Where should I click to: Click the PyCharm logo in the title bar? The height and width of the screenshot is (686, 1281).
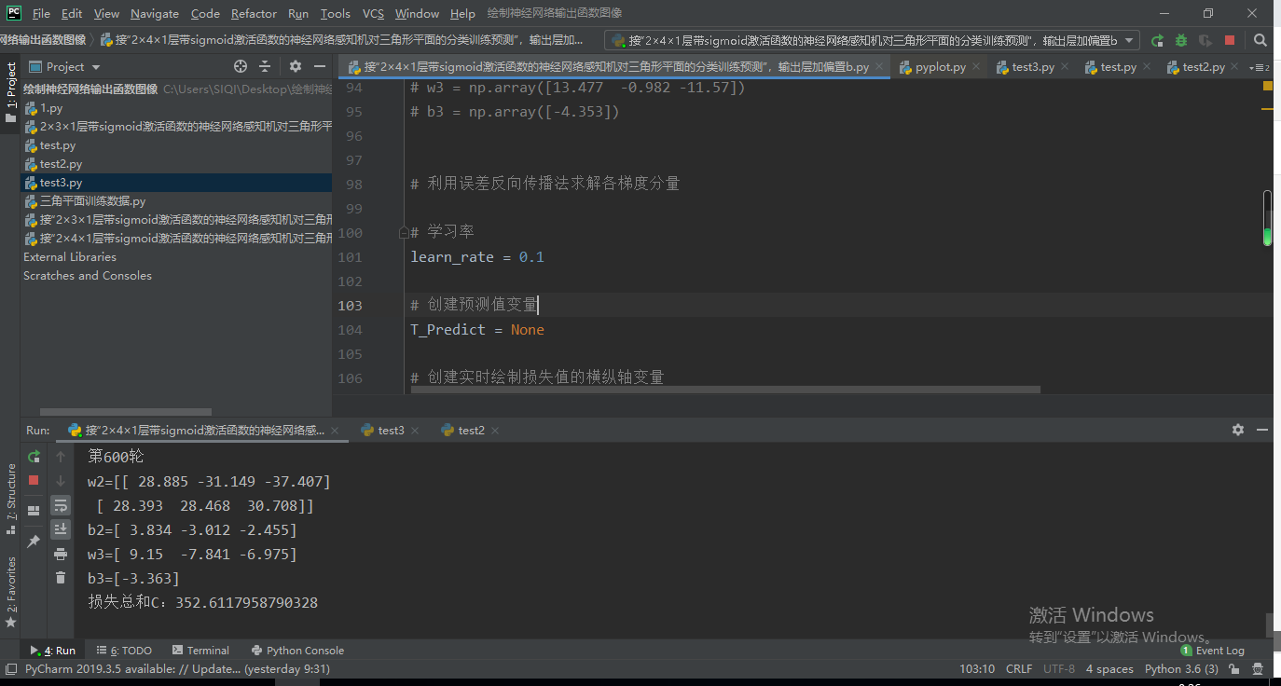click(14, 13)
